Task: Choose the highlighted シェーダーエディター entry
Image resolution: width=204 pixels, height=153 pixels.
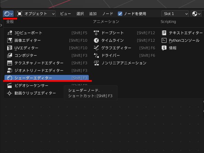Action: point(46,78)
